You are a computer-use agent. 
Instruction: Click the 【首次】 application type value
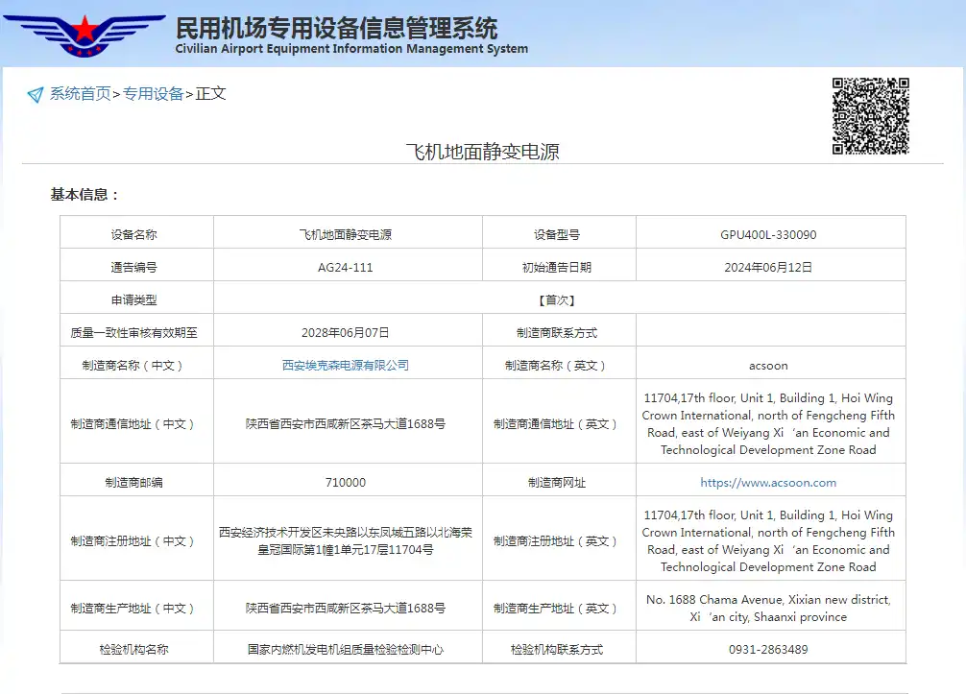point(557,300)
